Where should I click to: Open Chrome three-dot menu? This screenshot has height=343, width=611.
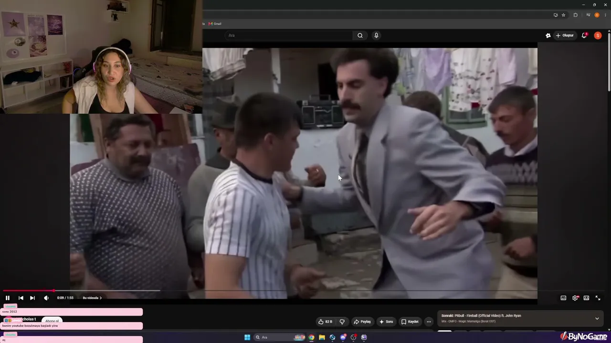(x=605, y=15)
